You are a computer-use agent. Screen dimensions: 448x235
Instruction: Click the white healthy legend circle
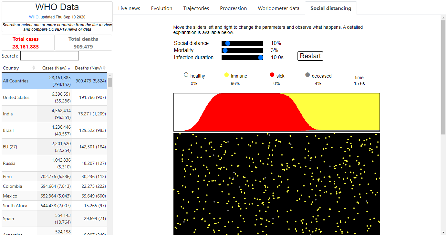pyautogui.click(x=186, y=75)
